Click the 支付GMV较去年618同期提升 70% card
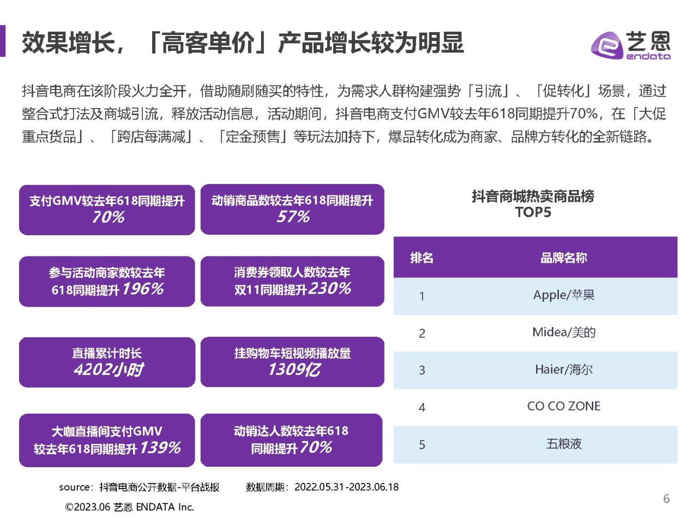 tap(107, 210)
